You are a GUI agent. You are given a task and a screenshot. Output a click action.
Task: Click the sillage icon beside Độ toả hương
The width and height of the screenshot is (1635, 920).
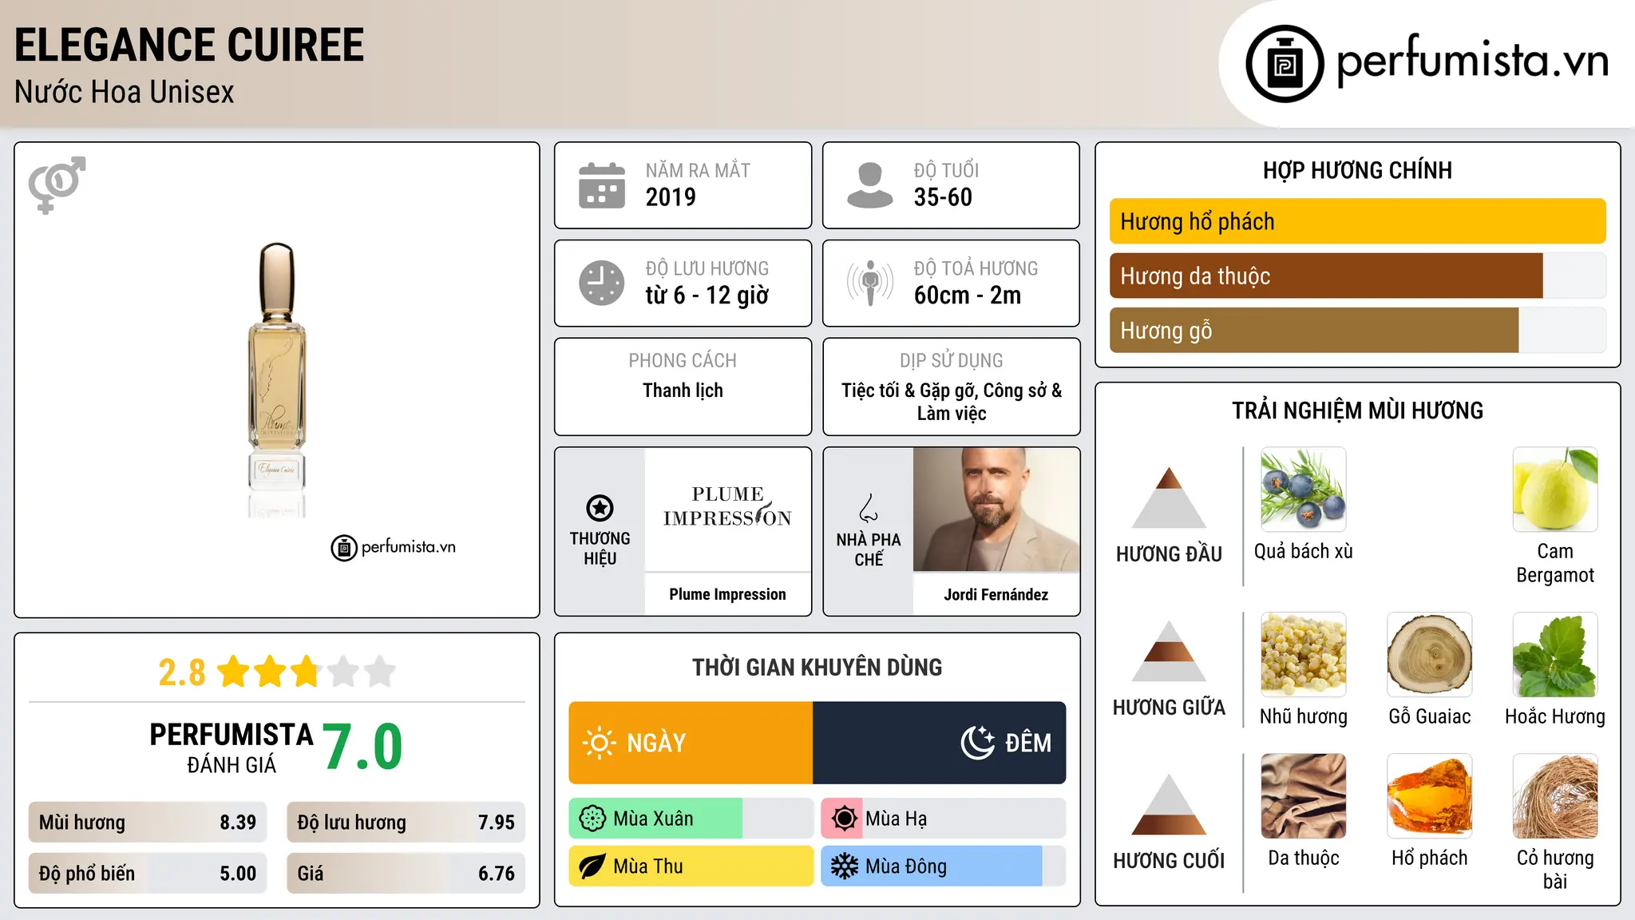click(869, 283)
